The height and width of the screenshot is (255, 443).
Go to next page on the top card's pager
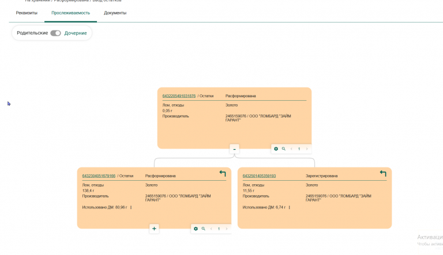pyautogui.click(x=307, y=149)
